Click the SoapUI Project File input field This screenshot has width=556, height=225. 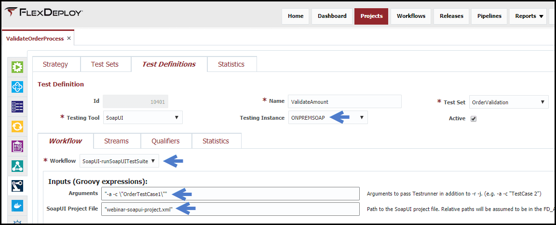[x=231, y=209]
